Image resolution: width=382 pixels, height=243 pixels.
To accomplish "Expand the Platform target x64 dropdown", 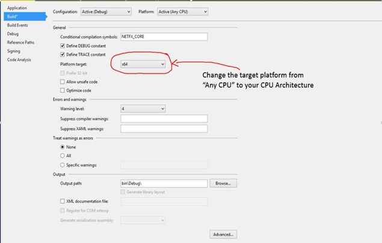I will pos(143,64).
